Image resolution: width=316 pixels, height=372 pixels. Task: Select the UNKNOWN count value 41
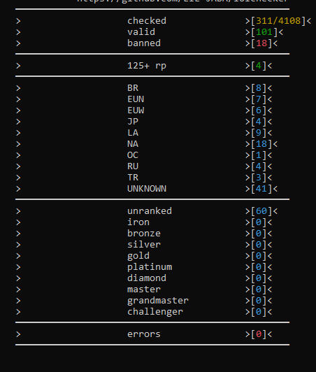pyautogui.click(x=261, y=189)
